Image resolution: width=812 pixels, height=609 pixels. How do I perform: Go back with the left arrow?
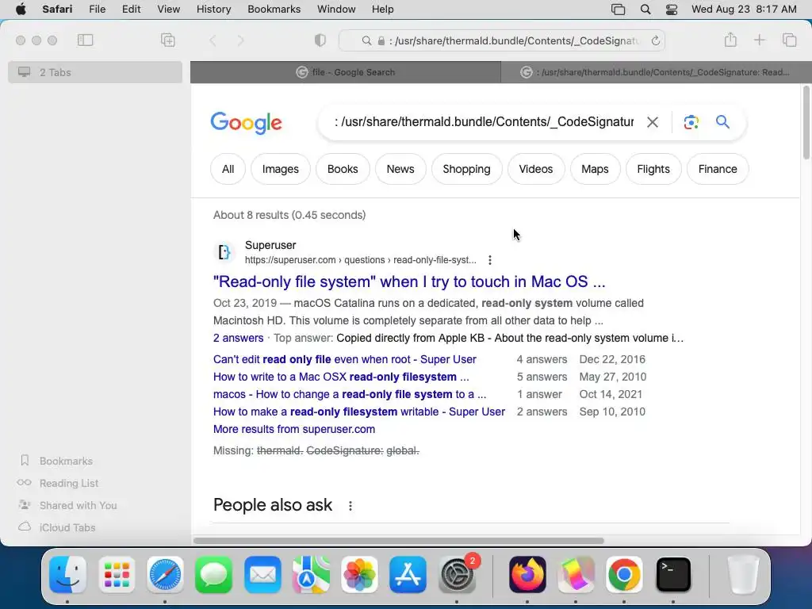coord(213,40)
